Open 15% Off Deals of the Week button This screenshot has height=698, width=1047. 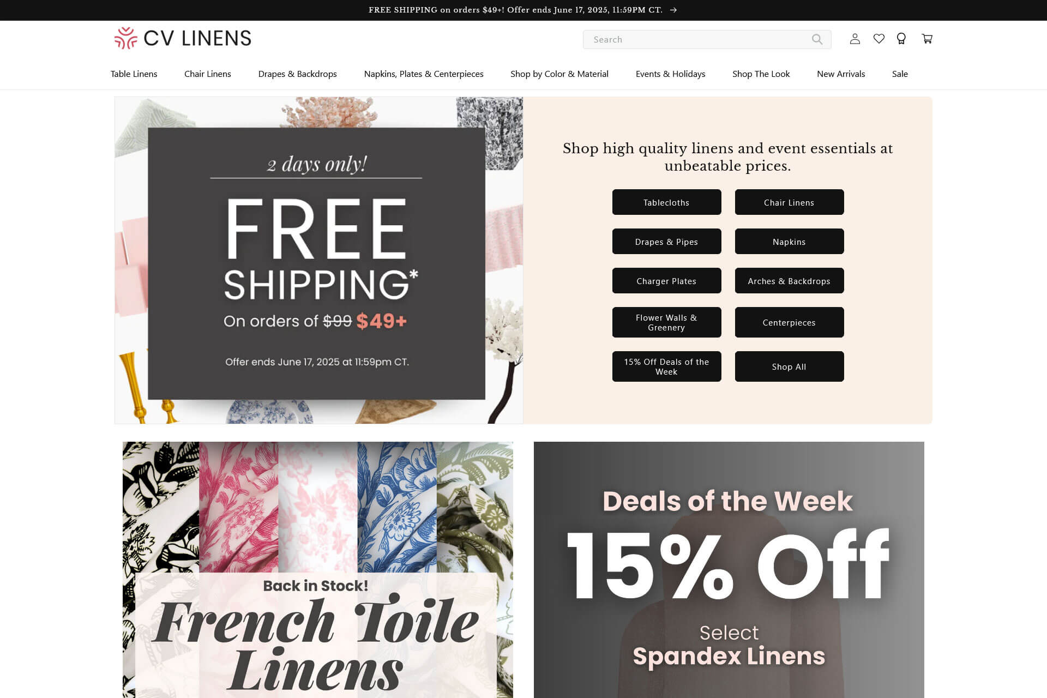[x=666, y=366]
